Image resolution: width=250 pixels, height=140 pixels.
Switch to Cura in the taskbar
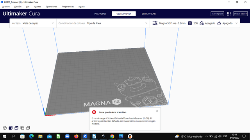pos(85,136)
